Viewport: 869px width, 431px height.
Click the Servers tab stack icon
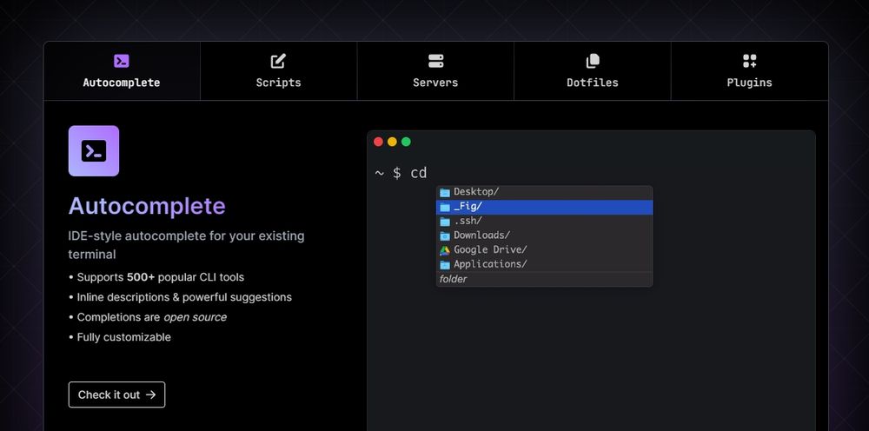(435, 61)
